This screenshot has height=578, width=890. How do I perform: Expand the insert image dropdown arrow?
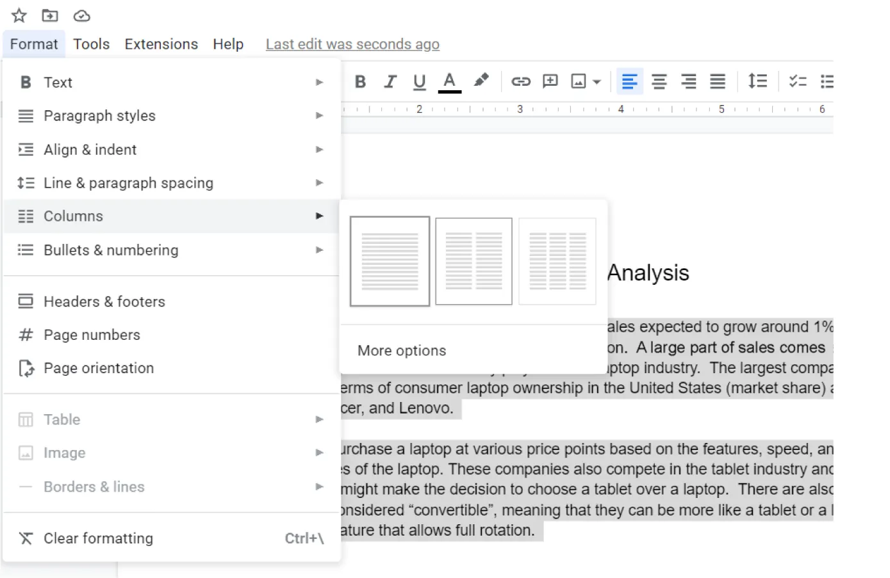pos(596,81)
